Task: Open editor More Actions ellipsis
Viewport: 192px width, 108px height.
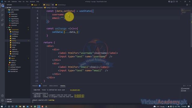Action: 190,5
